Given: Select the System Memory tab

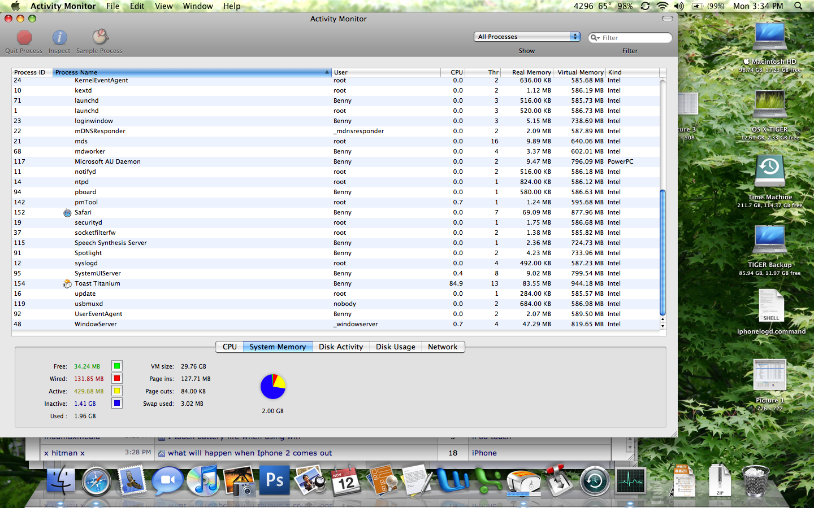Looking at the screenshot, I should 278,347.
